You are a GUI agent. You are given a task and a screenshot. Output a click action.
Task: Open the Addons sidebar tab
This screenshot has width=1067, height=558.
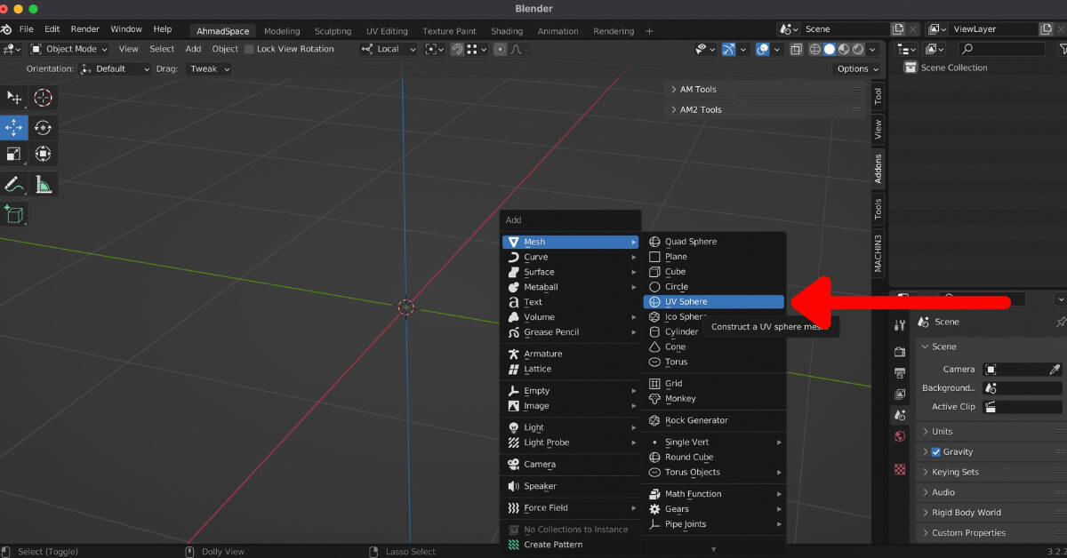(x=878, y=169)
